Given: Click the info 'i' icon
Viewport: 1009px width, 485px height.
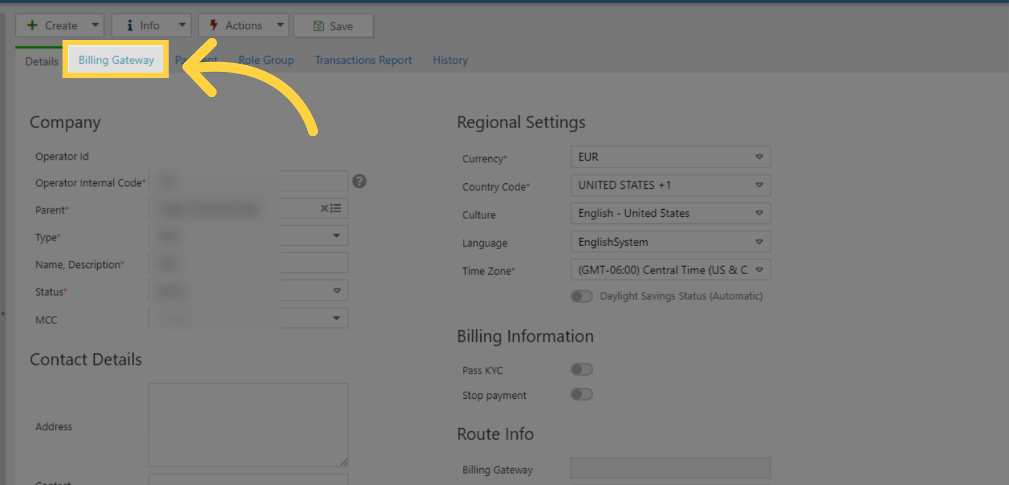Looking at the screenshot, I should (x=129, y=25).
